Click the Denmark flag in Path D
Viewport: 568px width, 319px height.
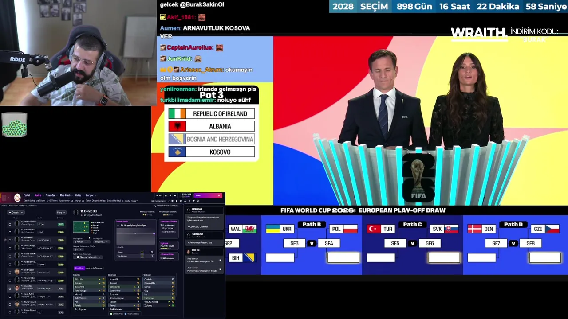click(475, 229)
